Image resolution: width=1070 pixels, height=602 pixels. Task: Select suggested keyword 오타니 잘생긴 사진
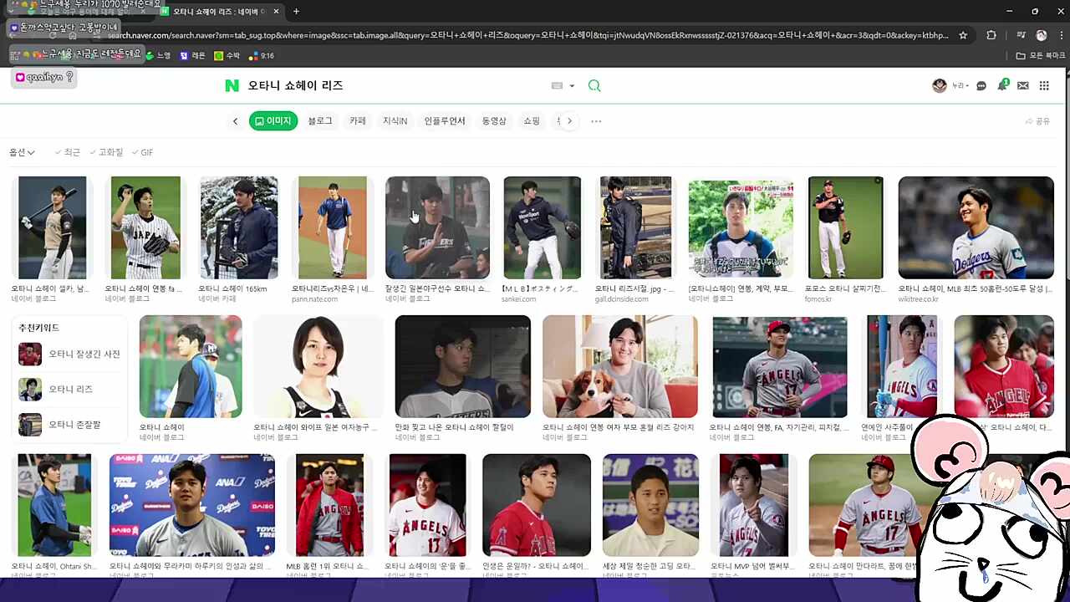[69, 354]
